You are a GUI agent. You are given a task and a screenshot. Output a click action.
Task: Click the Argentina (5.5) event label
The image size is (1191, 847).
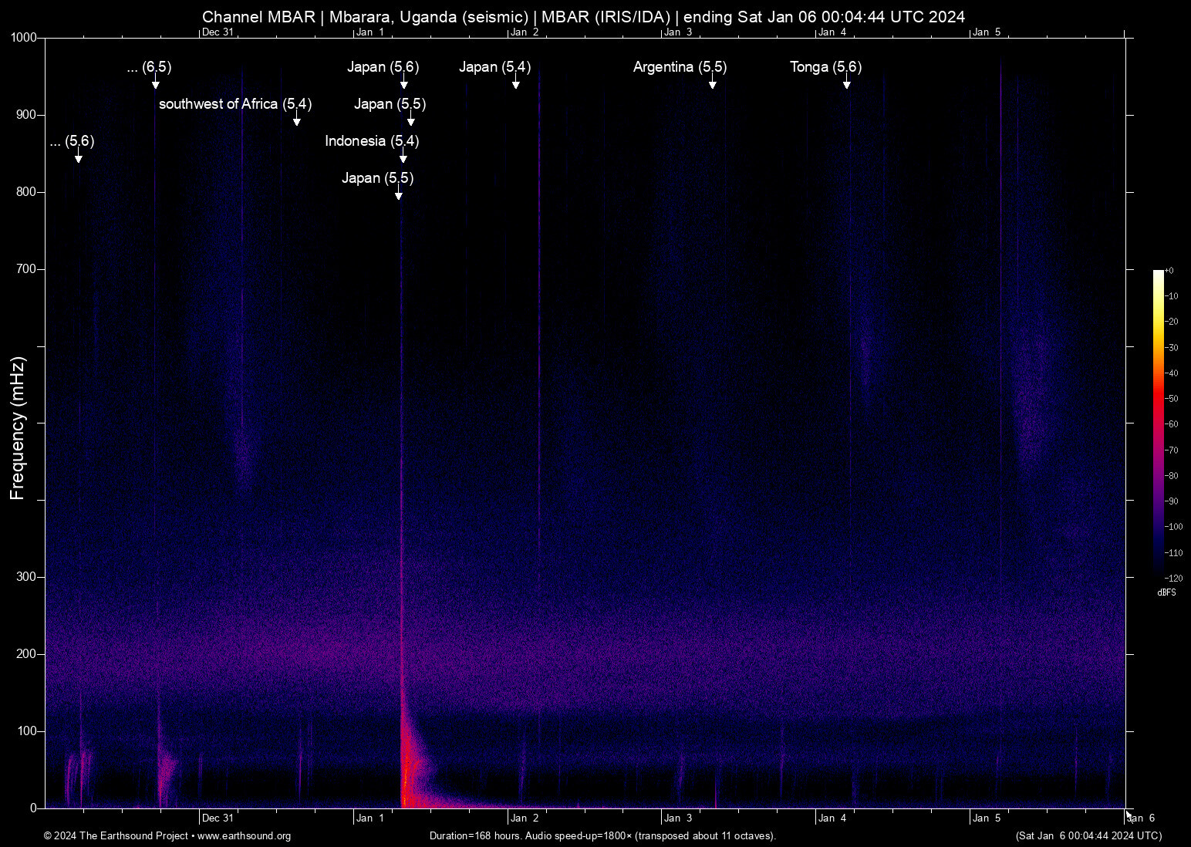tap(680, 67)
